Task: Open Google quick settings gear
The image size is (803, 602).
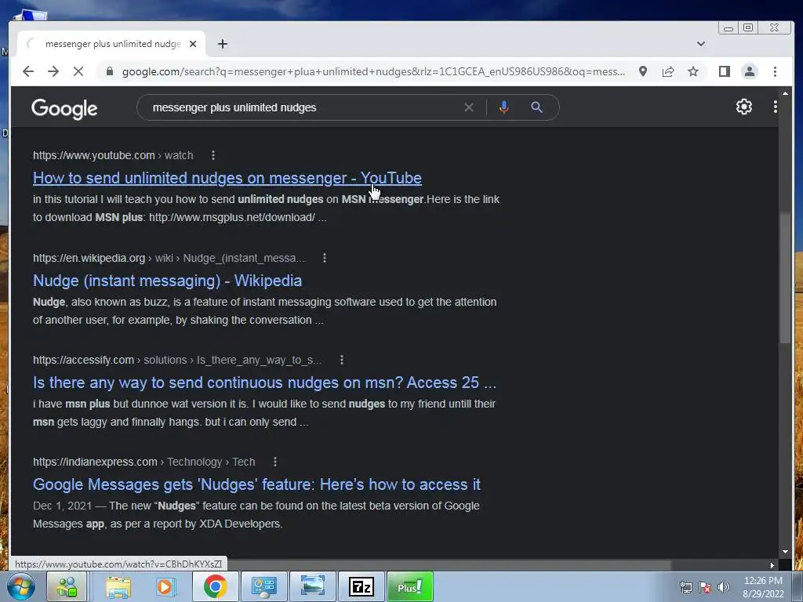Action: pyautogui.click(x=743, y=107)
